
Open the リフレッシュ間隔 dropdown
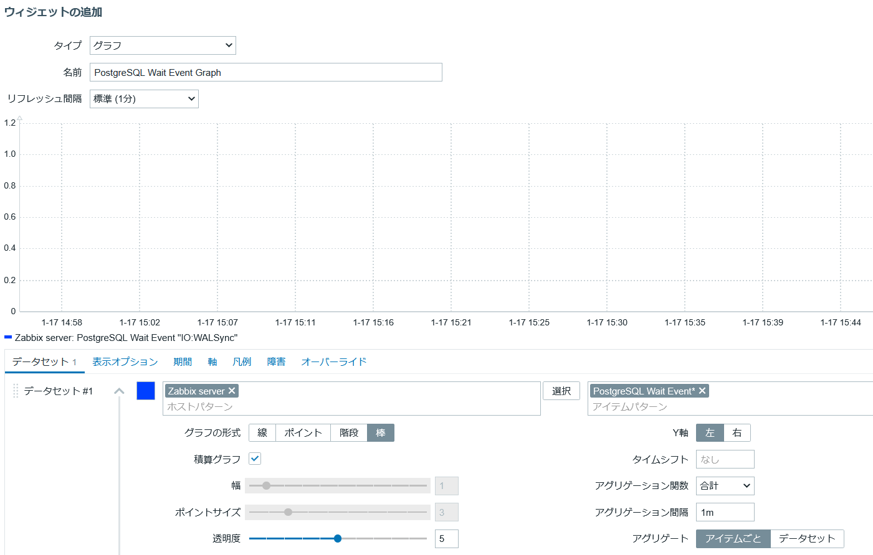click(144, 99)
